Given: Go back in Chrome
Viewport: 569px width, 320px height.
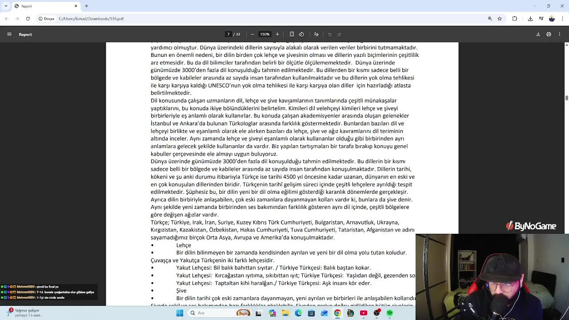Looking at the screenshot, I should click(x=6, y=19).
